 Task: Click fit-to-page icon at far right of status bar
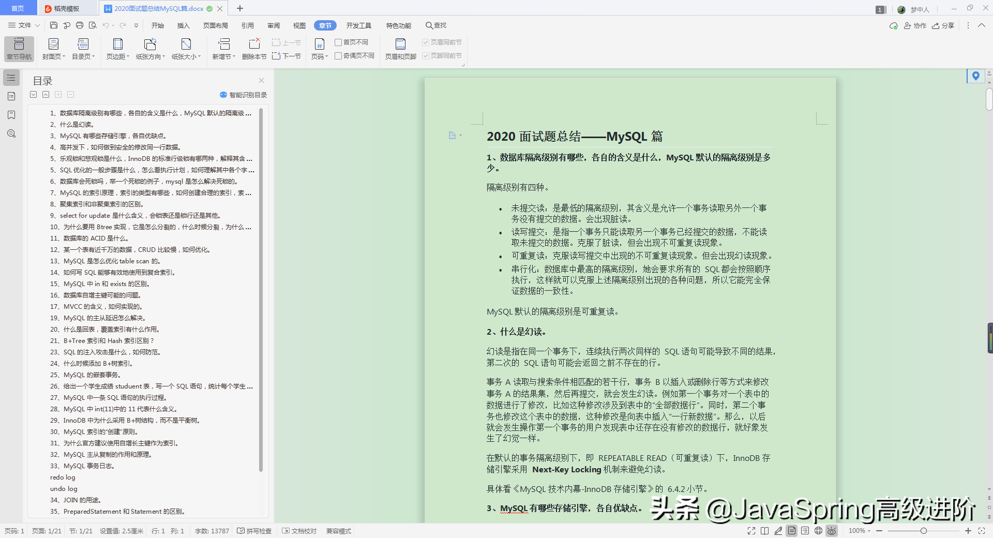(x=982, y=531)
